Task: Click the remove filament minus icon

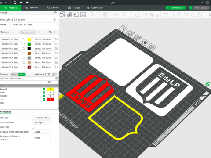Action: tap(44, 32)
